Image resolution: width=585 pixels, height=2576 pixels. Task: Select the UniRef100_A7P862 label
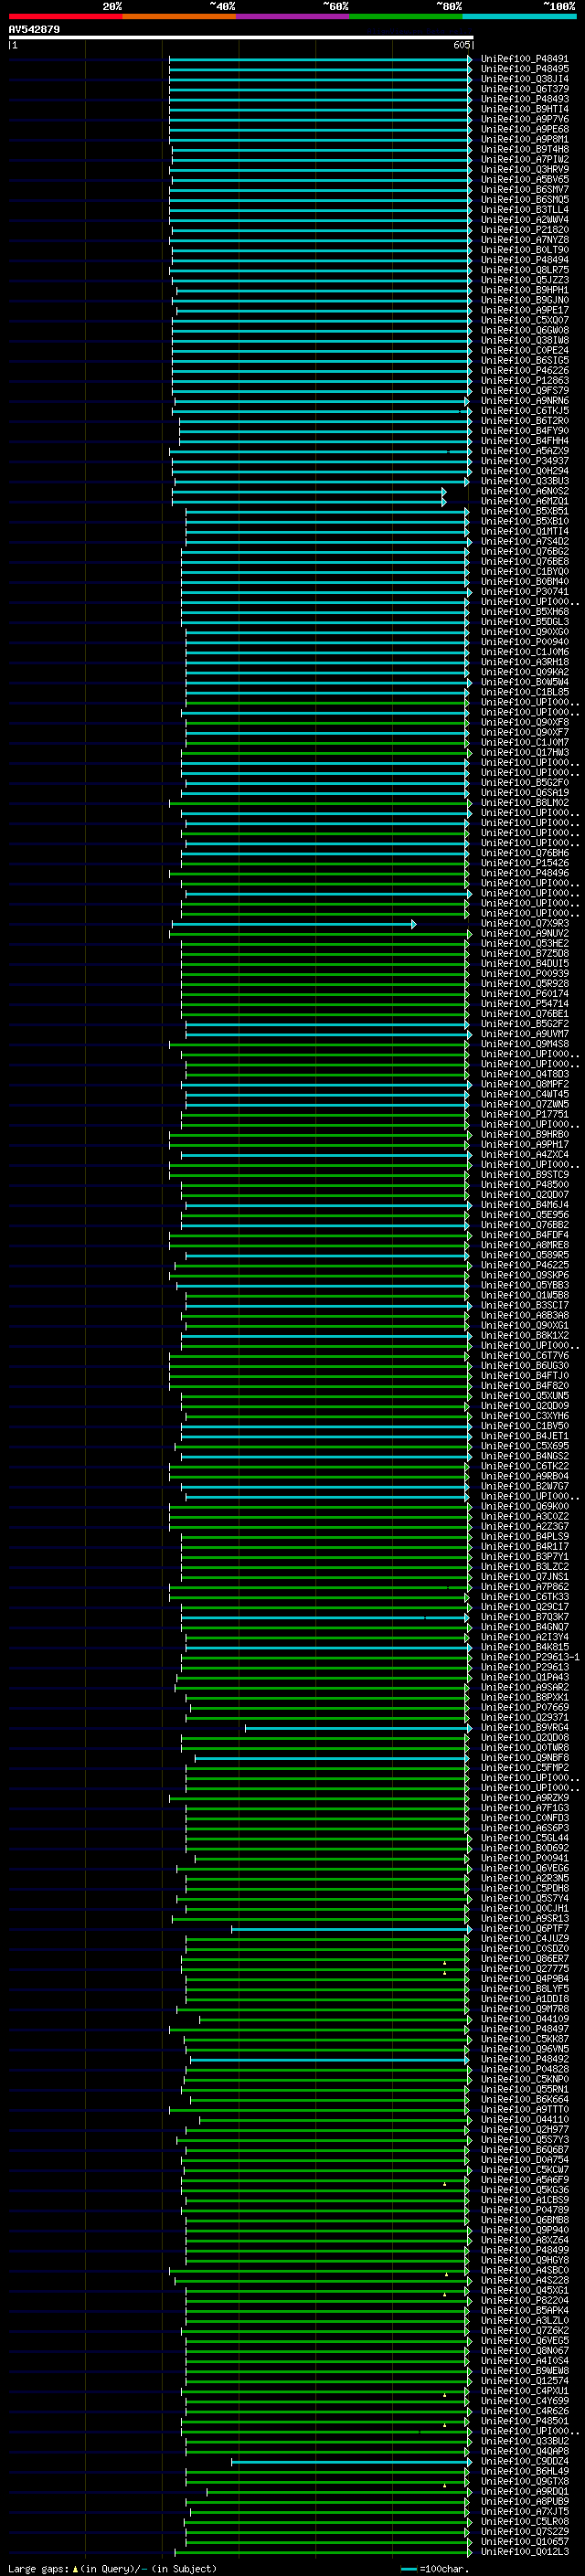(x=525, y=1586)
